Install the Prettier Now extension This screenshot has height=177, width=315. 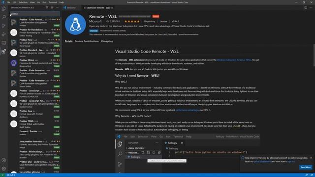tap(57, 46)
